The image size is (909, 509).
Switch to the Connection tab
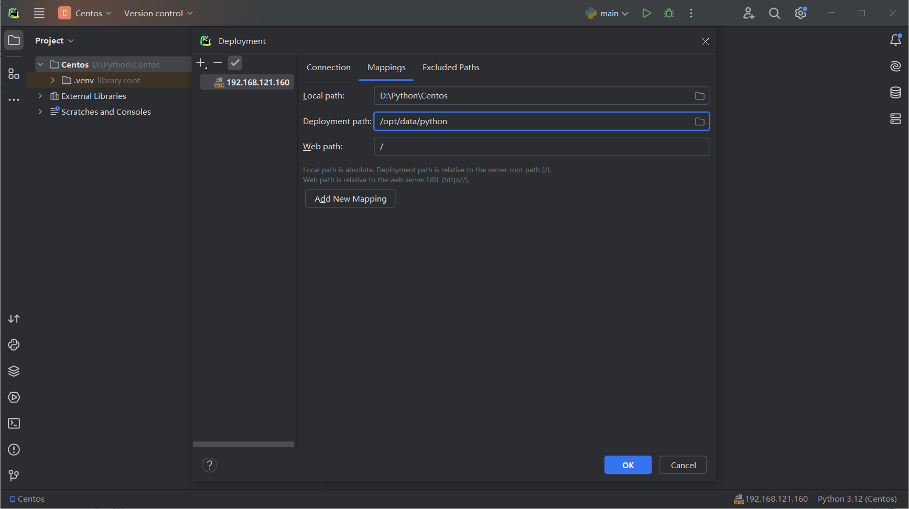coord(329,67)
